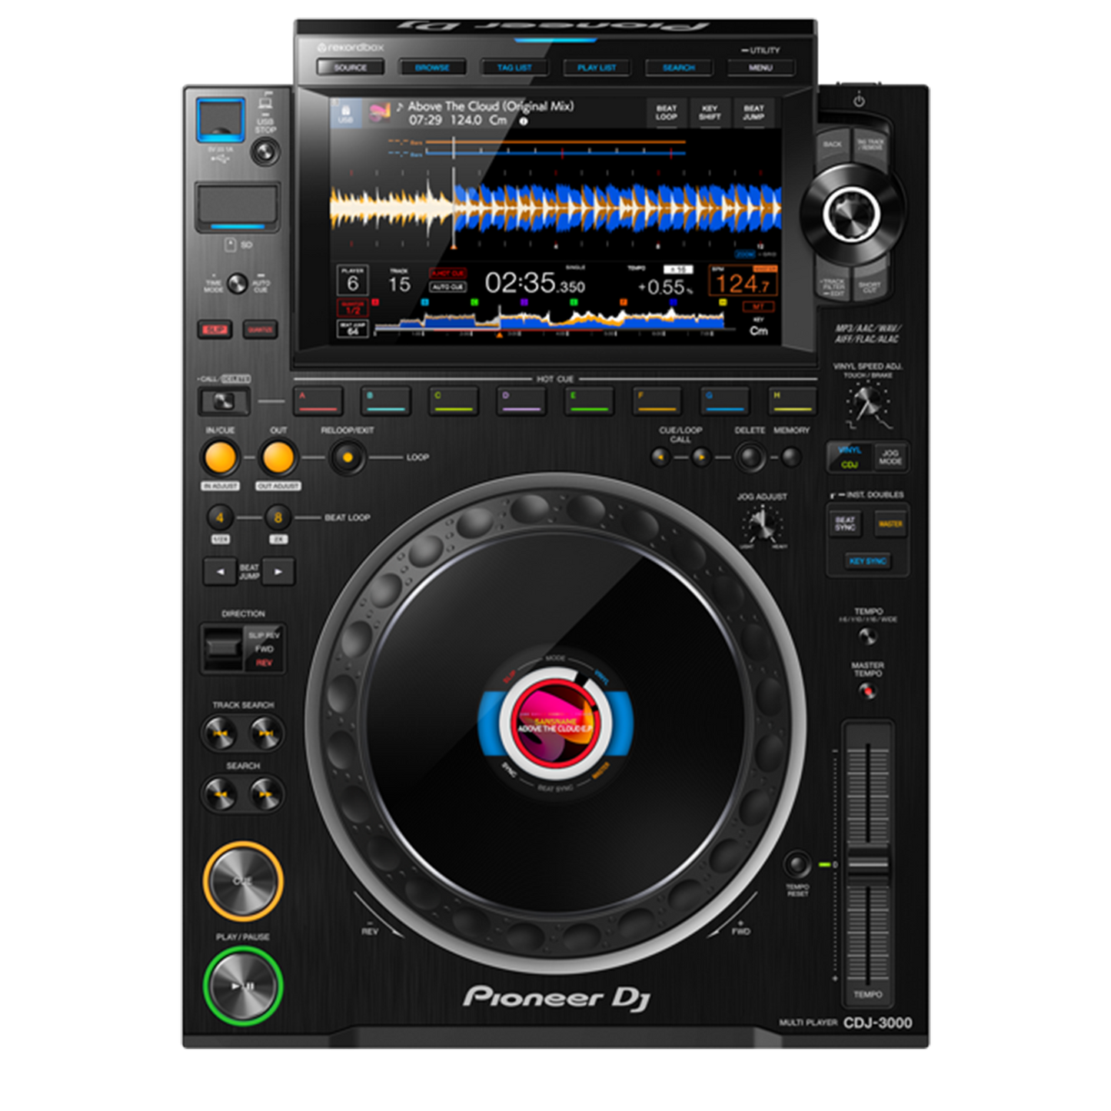Open the SEARCH screen
Image resolution: width=1111 pixels, height=1111 pixels.
point(678,68)
